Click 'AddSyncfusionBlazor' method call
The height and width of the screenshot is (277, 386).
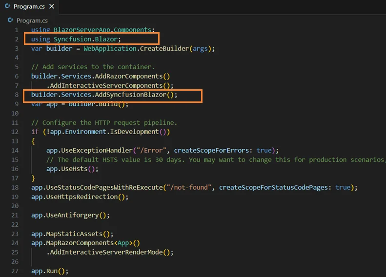point(131,95)
